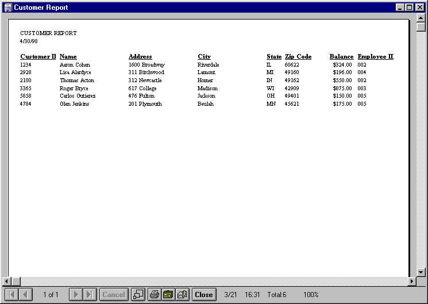This screenshot has height=304, width=428.
Task: Click the Zip Code column header
Action: 298,56
